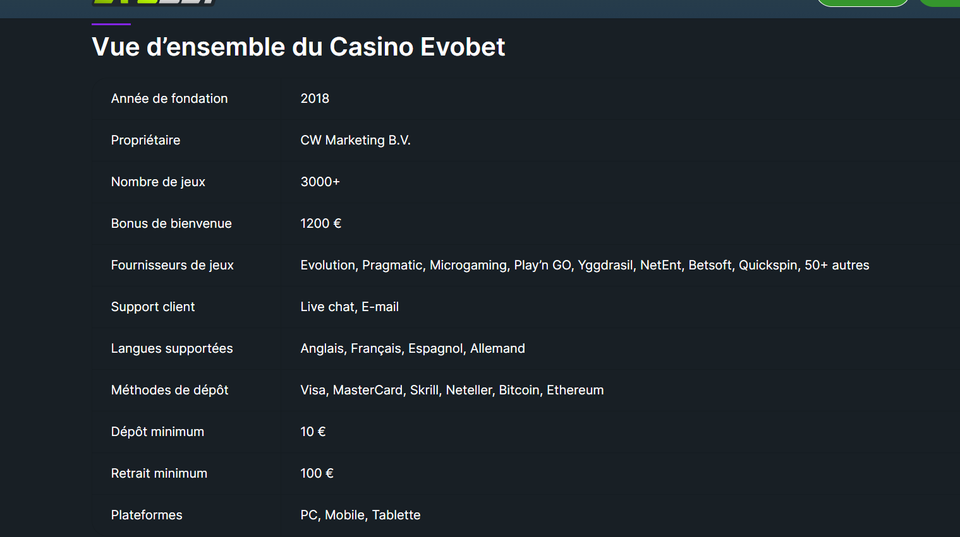This screenshot has height=537, width=960.
Task: Click 'Allemand' in the languages row
Action: coord(497,348)
